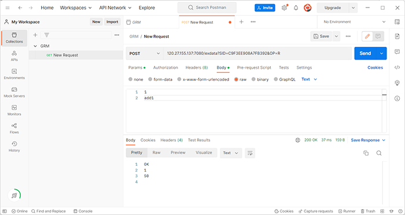
Task: Search response body with magnifier icon
Action: point(379,153)
